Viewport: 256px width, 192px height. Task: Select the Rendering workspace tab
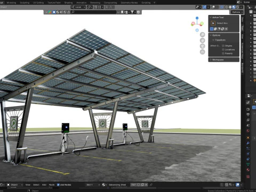pyautogui.click(x=95, y=3)
